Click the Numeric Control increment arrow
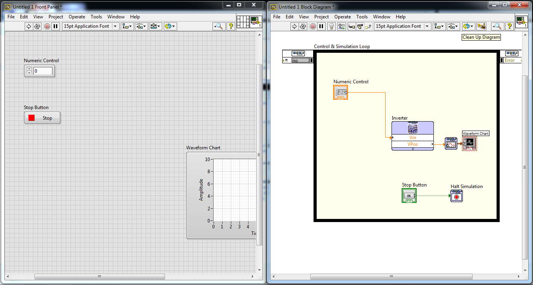Image resolution: width=533 pixels, height=285 pixels. 29,68
